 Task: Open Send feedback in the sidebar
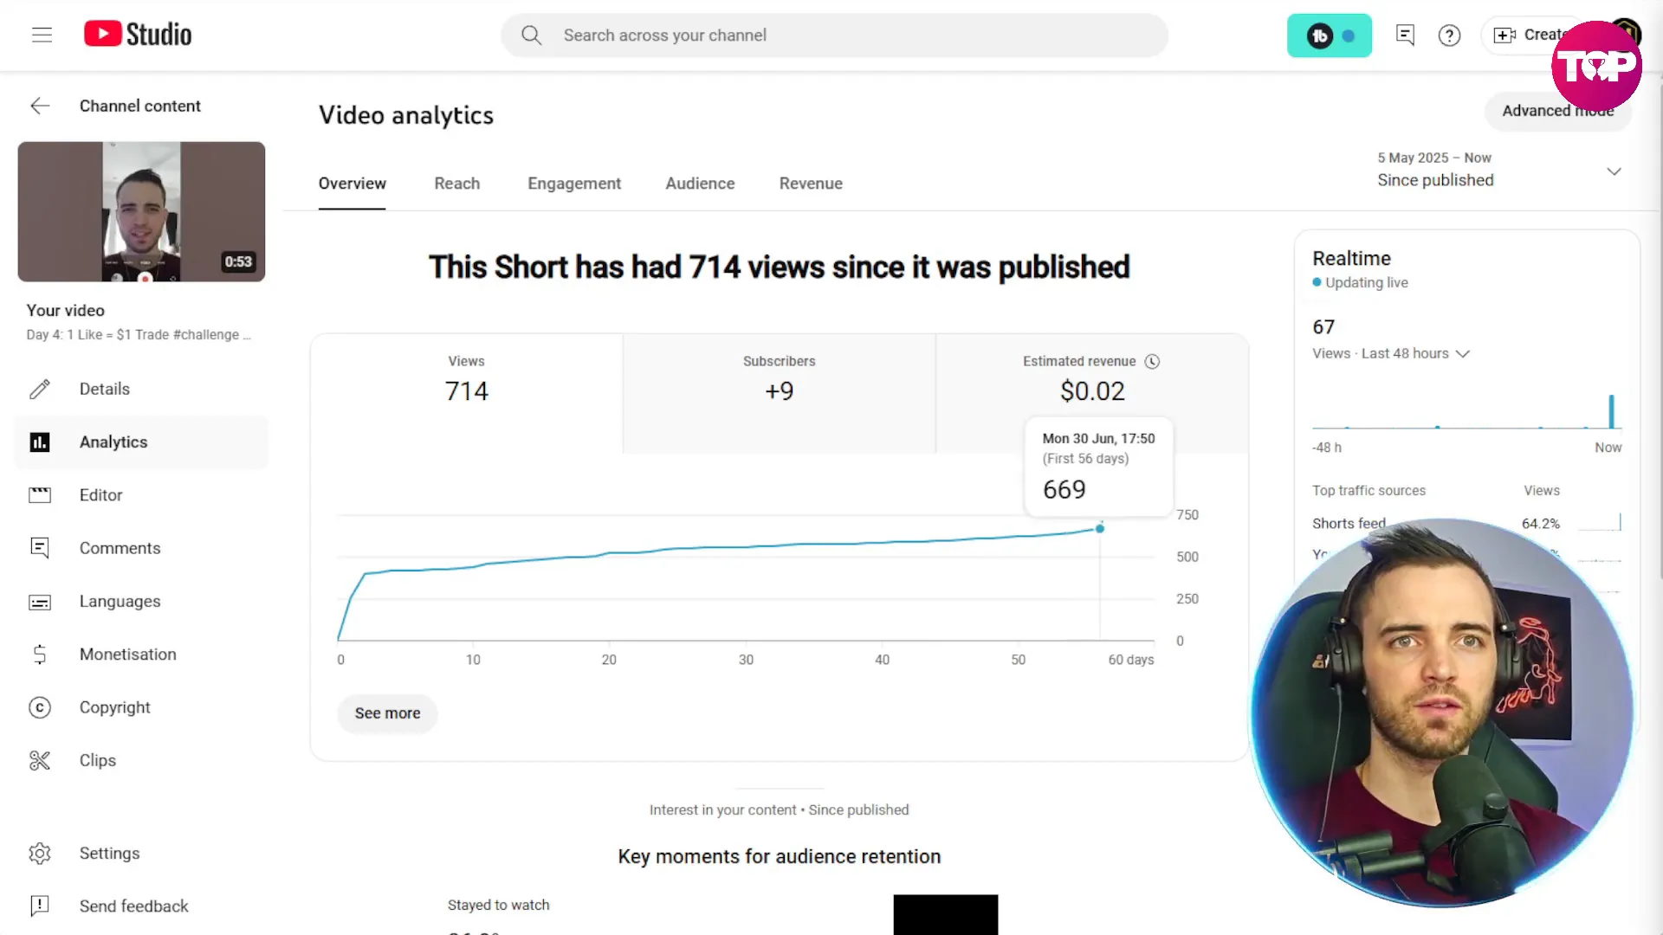point(141,906)
